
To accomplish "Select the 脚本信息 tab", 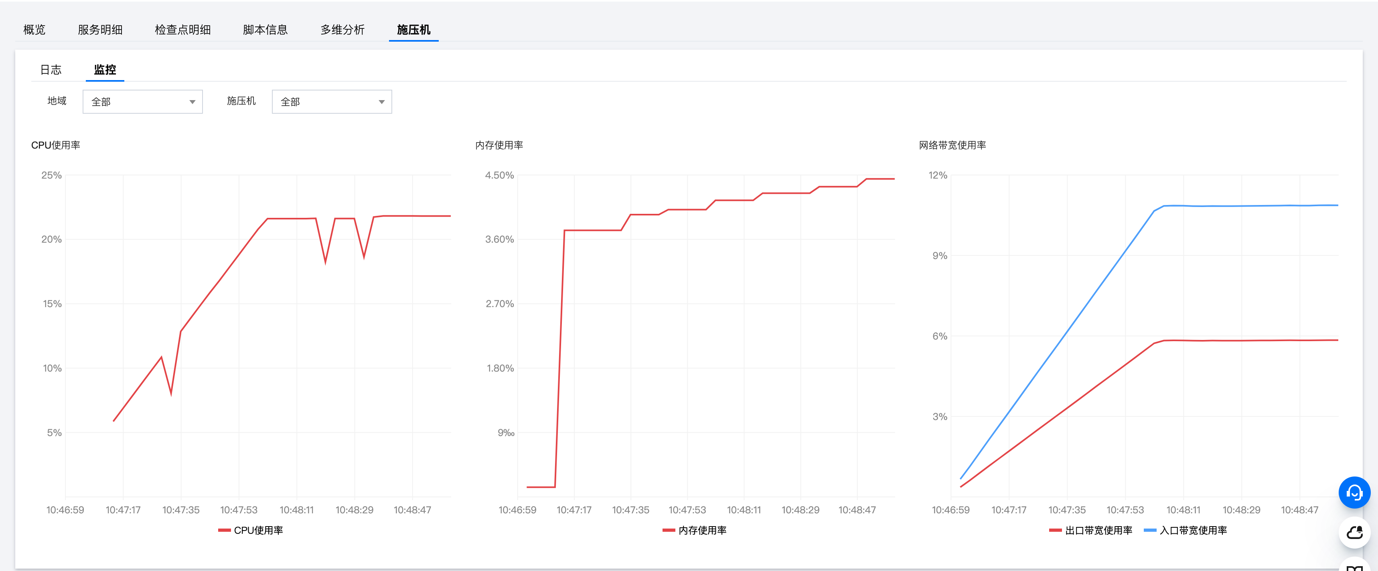I will tap(265, 30).
